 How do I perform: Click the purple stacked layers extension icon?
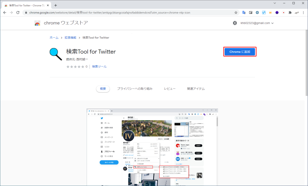277,13
